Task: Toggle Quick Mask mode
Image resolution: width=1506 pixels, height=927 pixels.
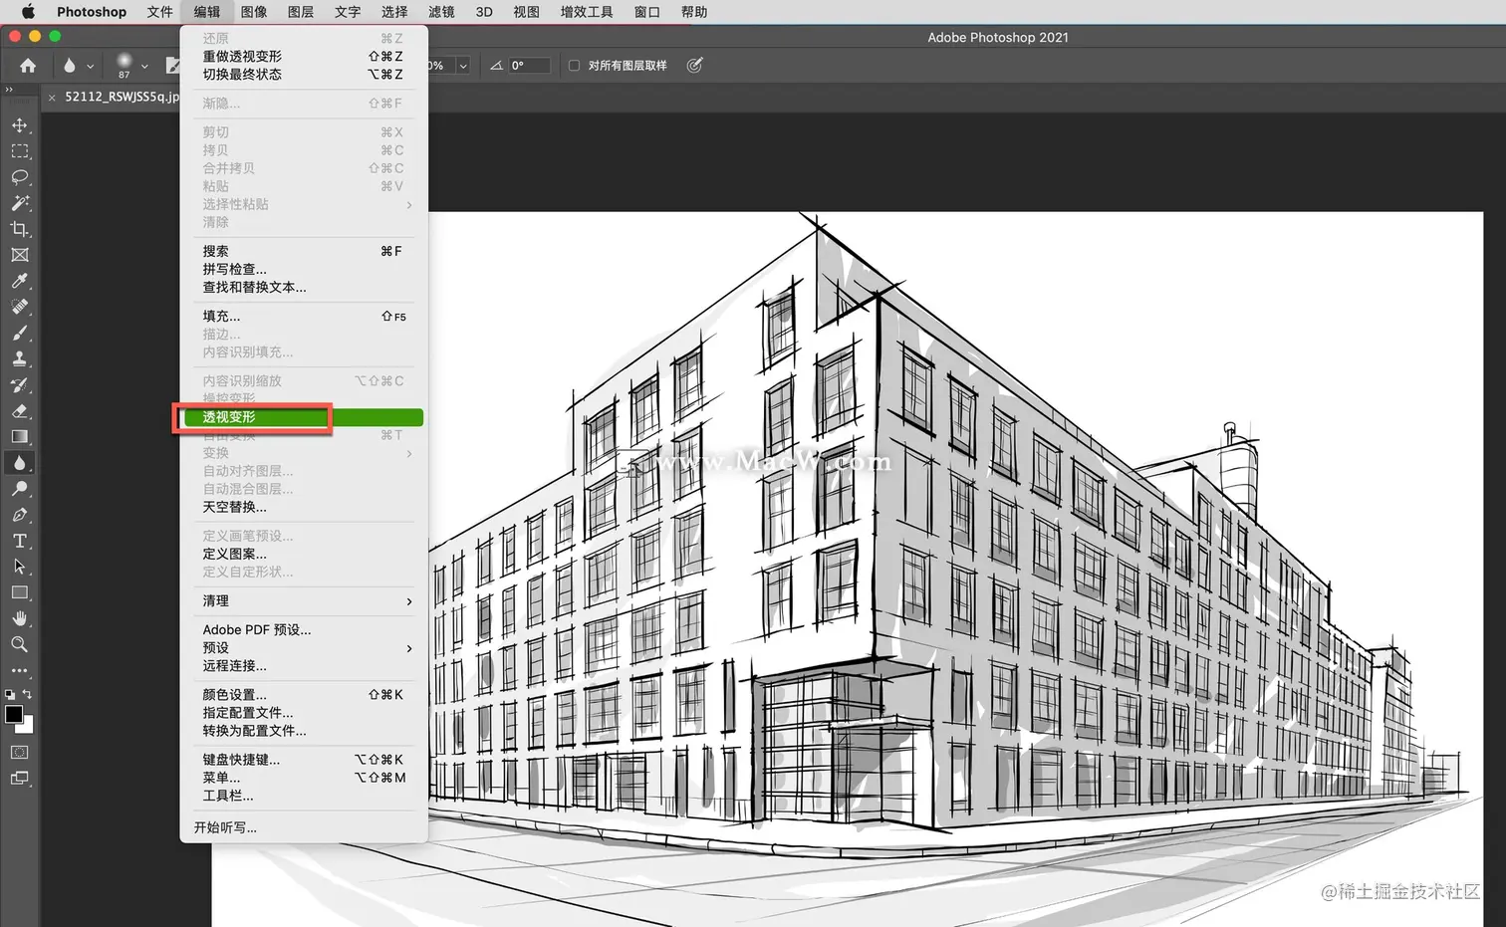Action: (20, 752)
